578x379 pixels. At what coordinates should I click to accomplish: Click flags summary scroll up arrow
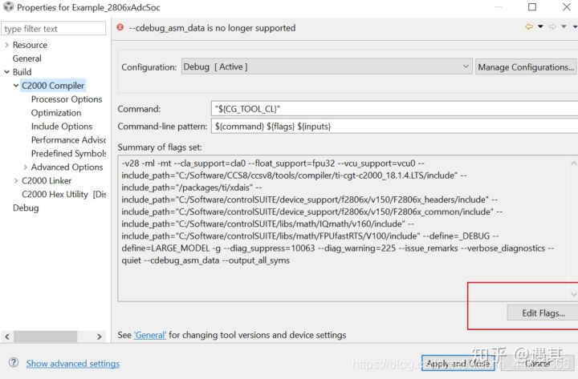pyautogui.click(x=573, y=163)
